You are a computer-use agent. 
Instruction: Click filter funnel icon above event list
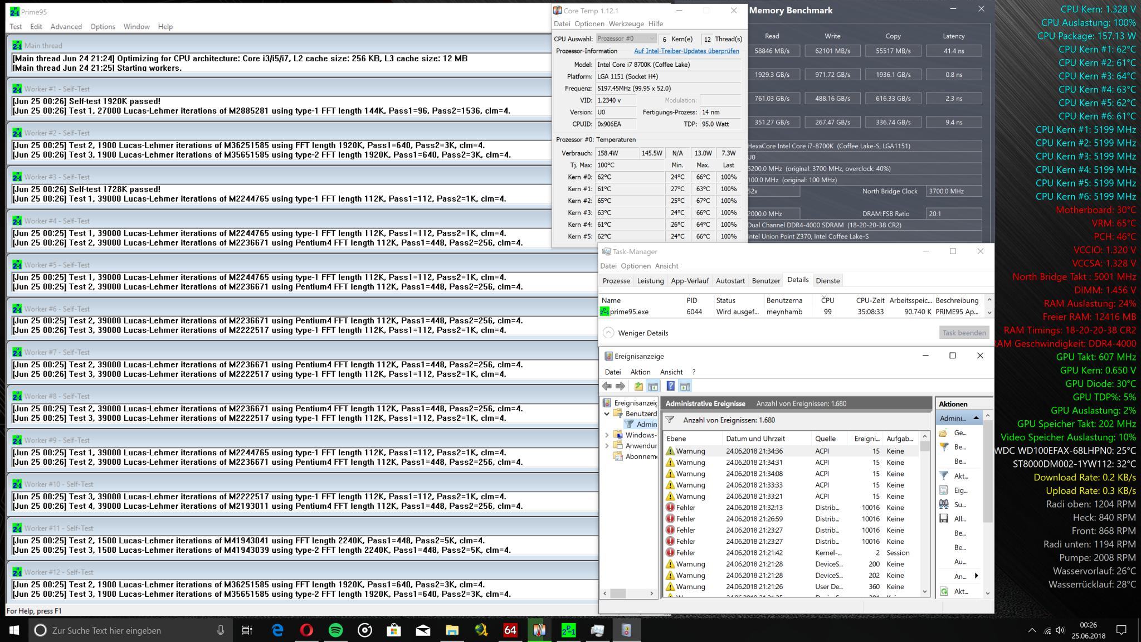click(x=670, y=420)
